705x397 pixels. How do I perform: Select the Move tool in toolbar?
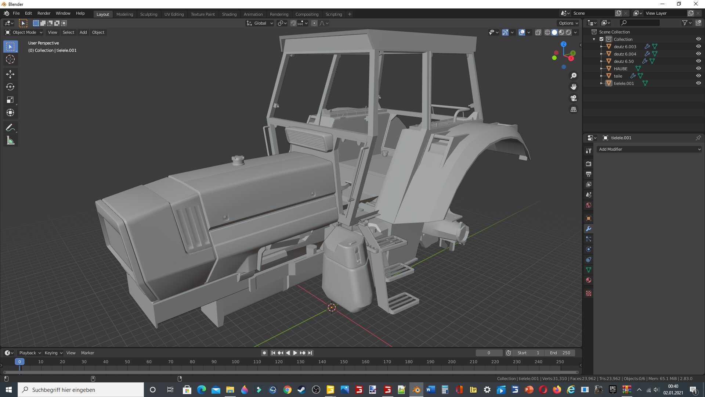coord(10,74)
